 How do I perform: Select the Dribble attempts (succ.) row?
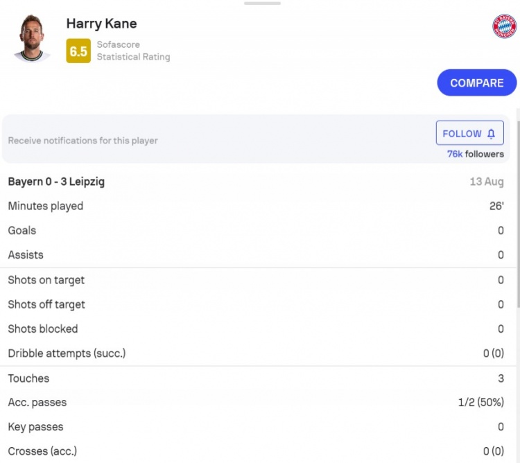256,353
